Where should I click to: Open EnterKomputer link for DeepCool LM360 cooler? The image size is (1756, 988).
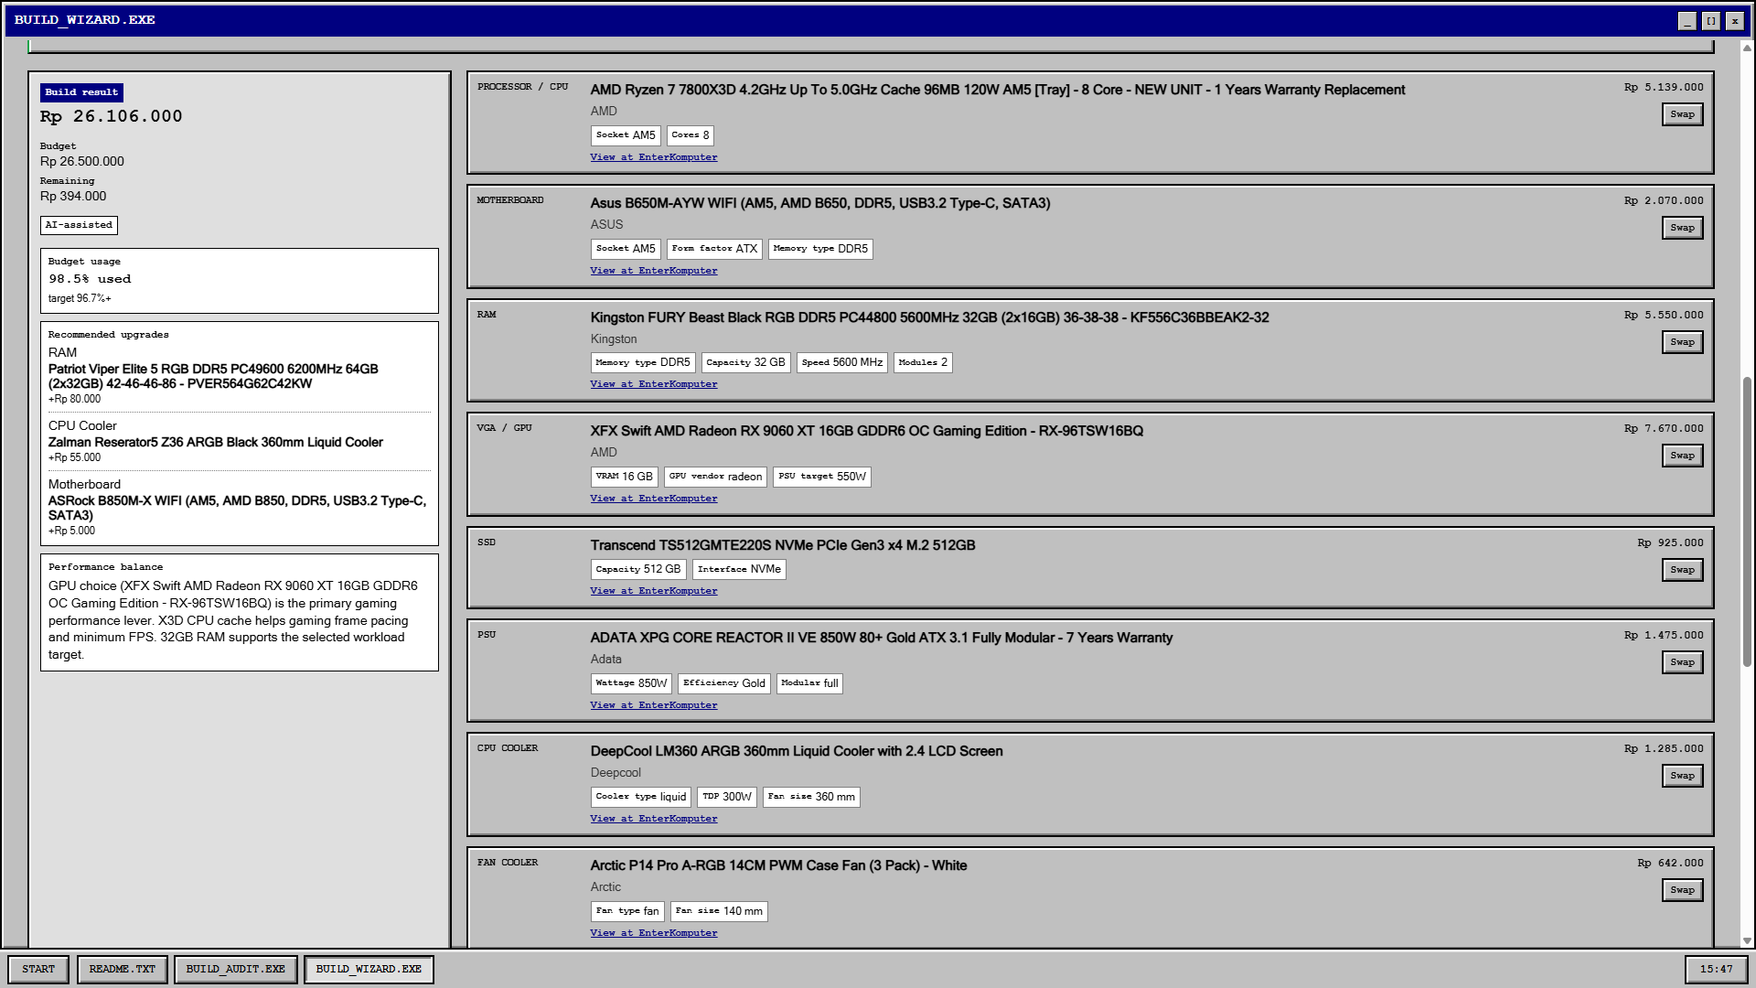coord(654,819)
